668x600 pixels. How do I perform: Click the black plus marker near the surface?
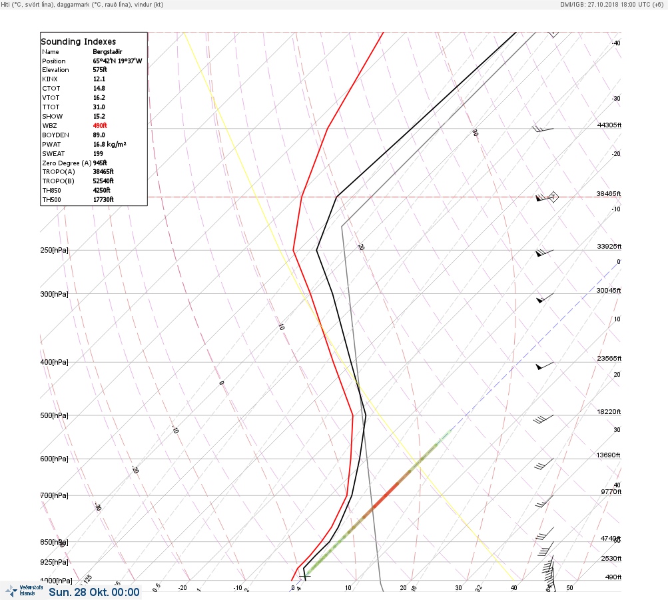[x=305, y=576]
